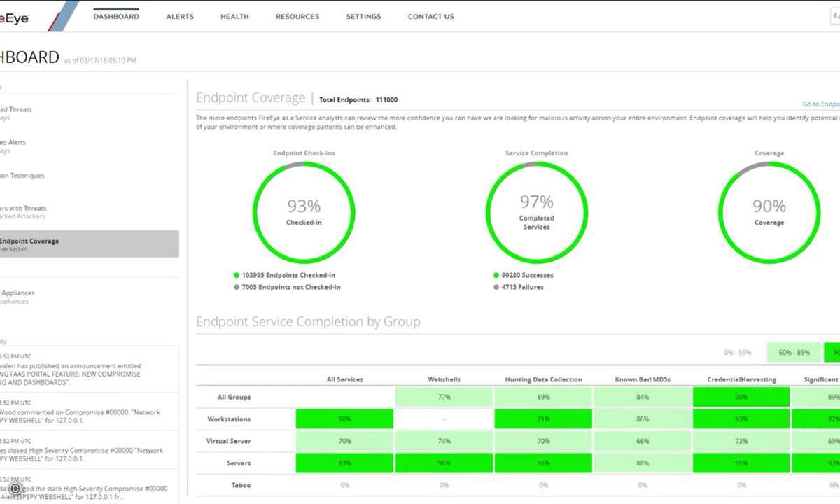The height and width of the screenshot is (504, 840).
Task: Switch to the Alerts tab
Action: (x=180, y=16)
